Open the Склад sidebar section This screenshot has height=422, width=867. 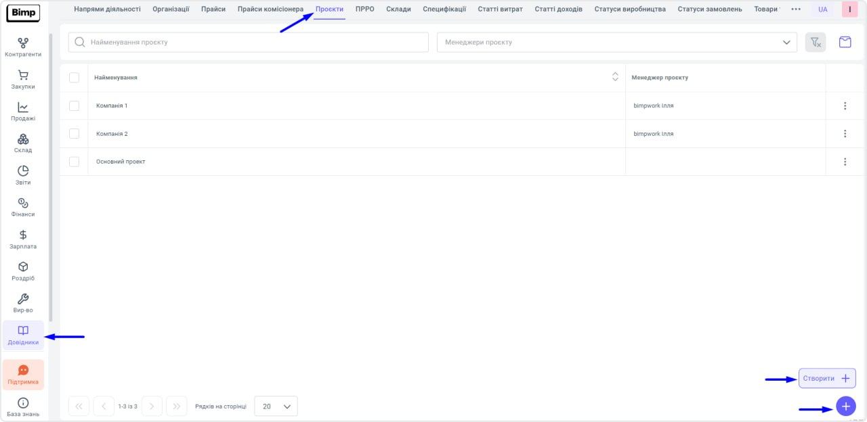(x=23, y=143)
